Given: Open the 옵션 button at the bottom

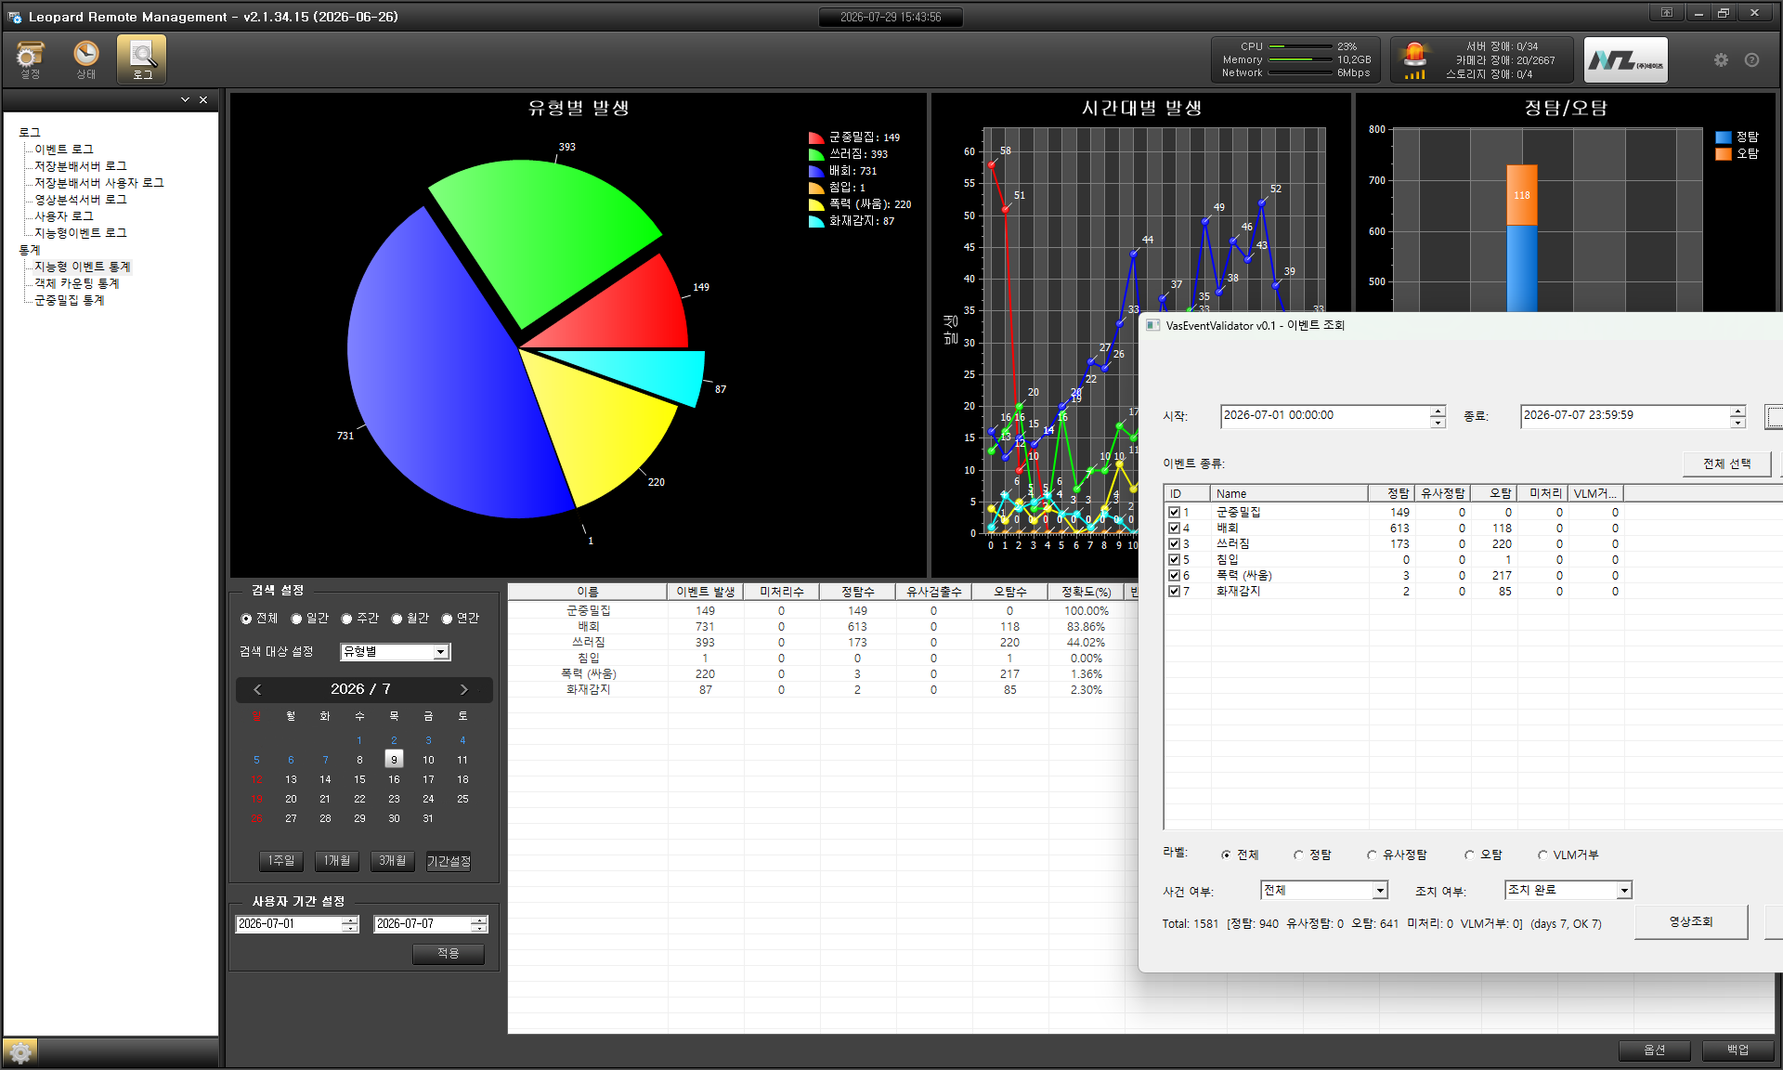Looking at the screenshot, I should 1655,1050.
